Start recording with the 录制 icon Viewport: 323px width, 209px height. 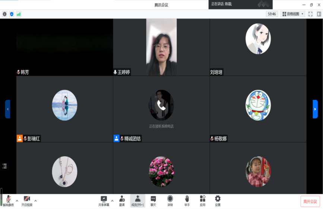170,200
